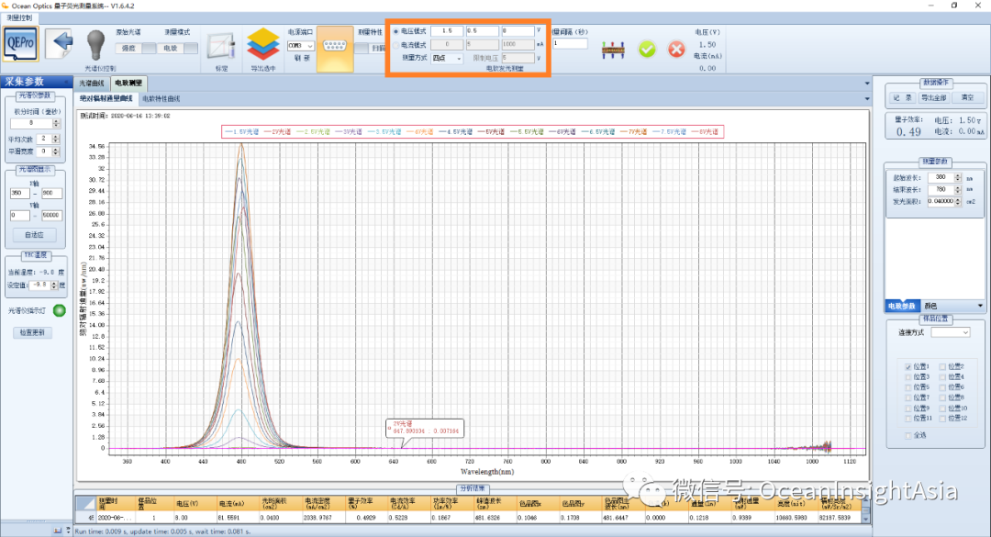Screen dimensions: 991x537
Task: Open the COM3 power port dropdown
Action: tap(301, 46)
